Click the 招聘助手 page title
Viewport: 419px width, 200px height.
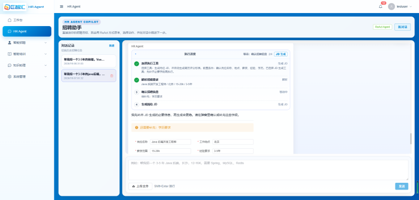[72, 28]
